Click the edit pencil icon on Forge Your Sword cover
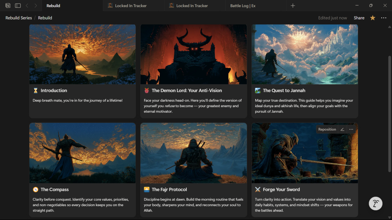Viewport: 392px width, 220px height. pos(342,129)
